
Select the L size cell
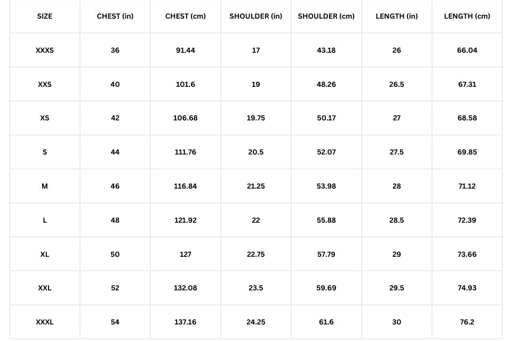coord(45,220)
